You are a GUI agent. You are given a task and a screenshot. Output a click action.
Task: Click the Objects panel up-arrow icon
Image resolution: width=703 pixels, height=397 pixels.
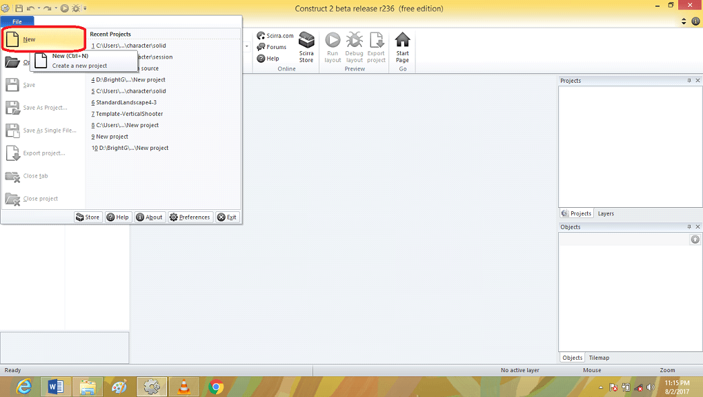[695, 240]
